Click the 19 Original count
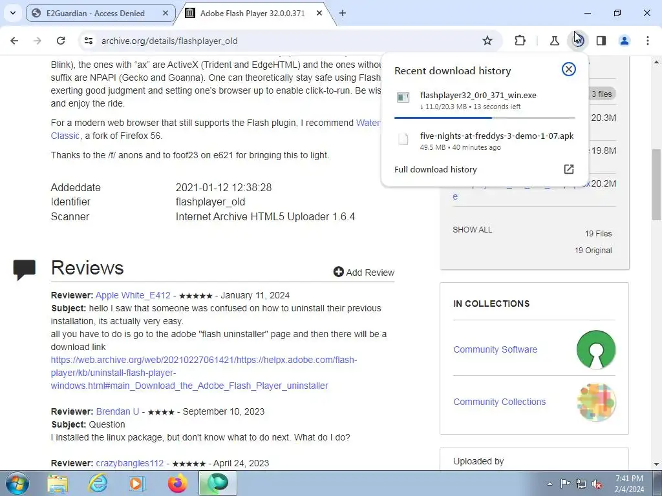Image resolution: width=662 pixels, height=496 pixels. point(593,251)
